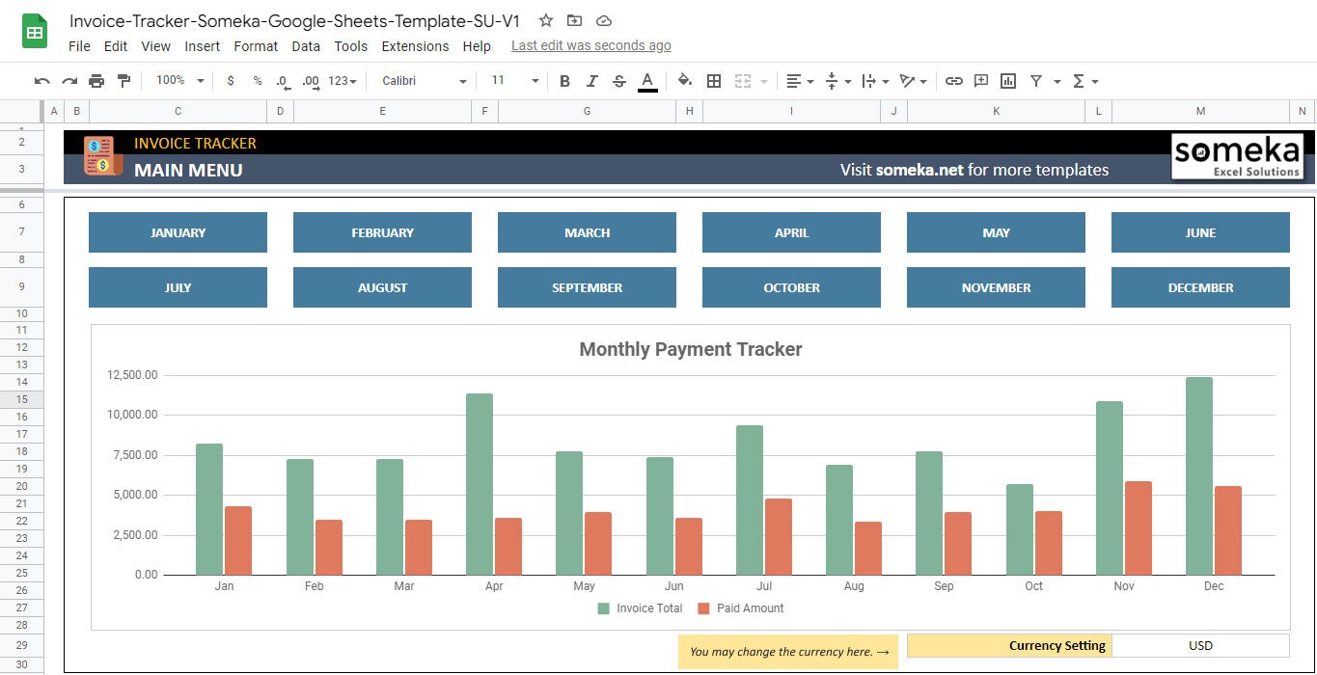Open text wrapping options
1317x675 pixels.
click(876, 81)
